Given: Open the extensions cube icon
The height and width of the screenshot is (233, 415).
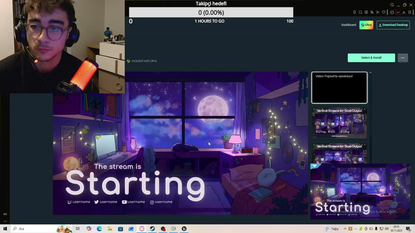Looking at the screenshot, I should pyautogui.click(x=392, y=12).
